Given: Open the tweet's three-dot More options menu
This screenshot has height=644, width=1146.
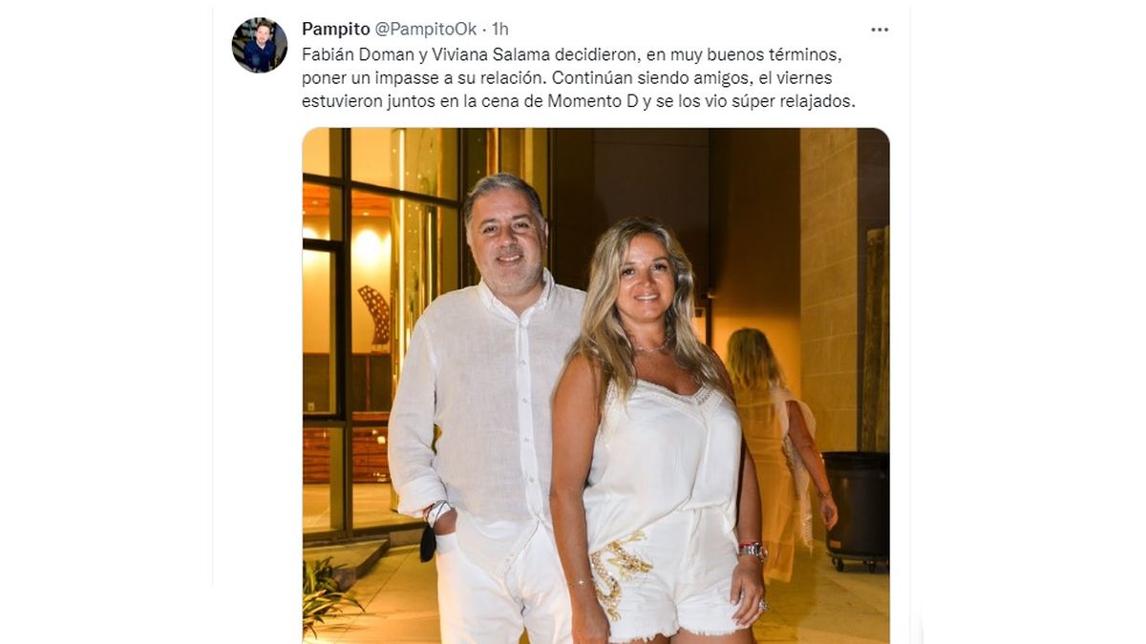Looking at the screenshot, I should (x=880, y=30).
